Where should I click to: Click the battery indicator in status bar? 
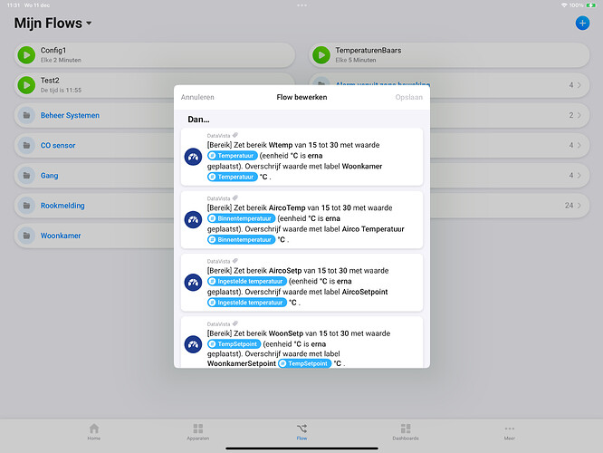(x=591, y=5)
